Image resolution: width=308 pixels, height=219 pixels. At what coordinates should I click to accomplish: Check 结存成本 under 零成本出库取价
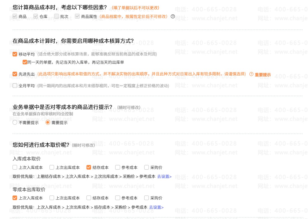[89, 198]
